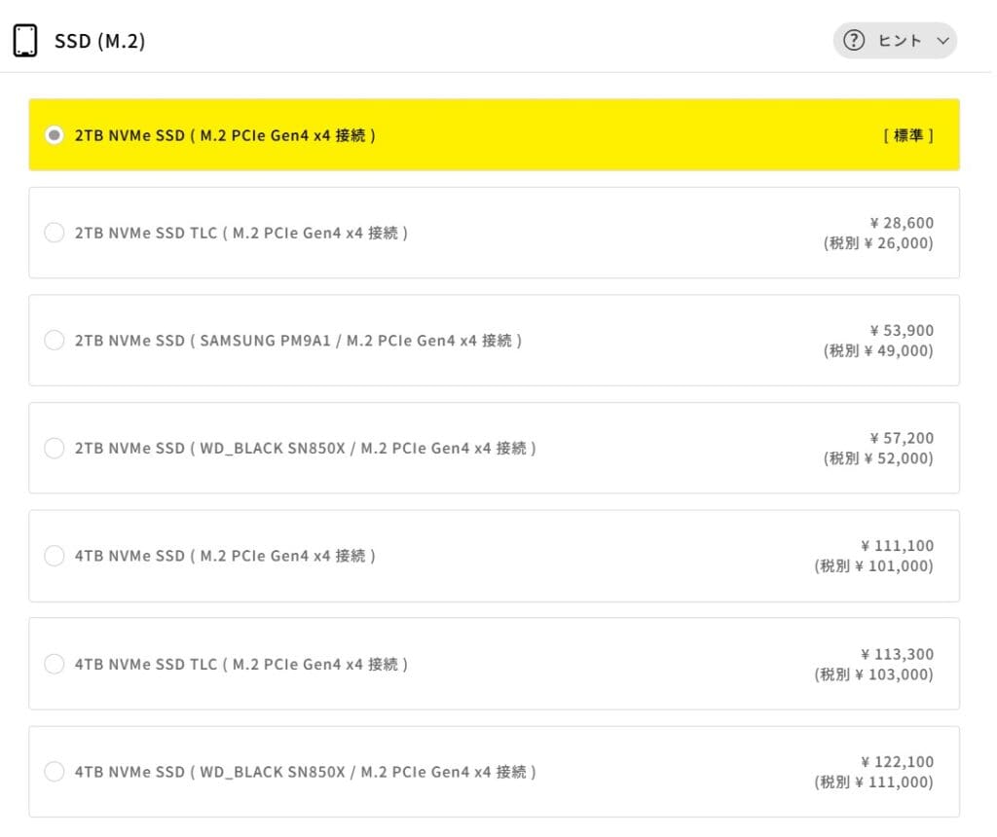Click the ¥28,600 price of the 2TB TLC option
This screenshot has width=997, height=837.
tap(902, 223)
